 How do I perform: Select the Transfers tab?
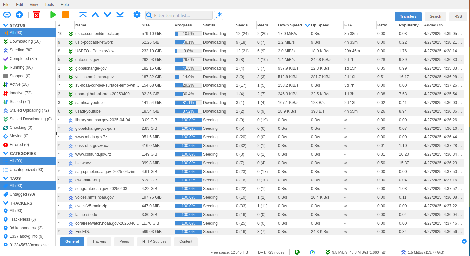[x=408, y=16]
